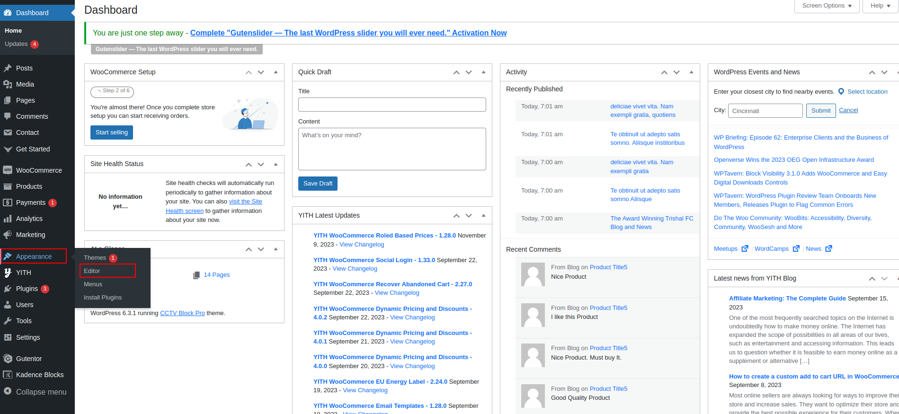
Task: Click the Marketing megaphone icon
Action: click(x=8, y=235)
